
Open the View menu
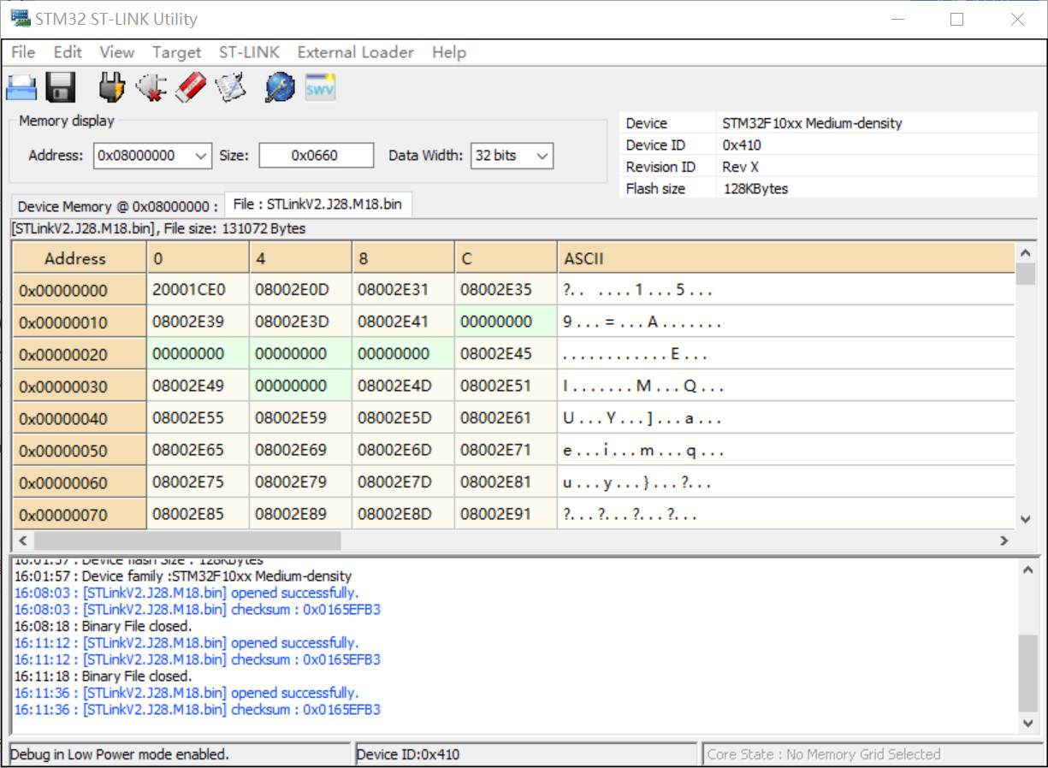[x=116, y=52]
